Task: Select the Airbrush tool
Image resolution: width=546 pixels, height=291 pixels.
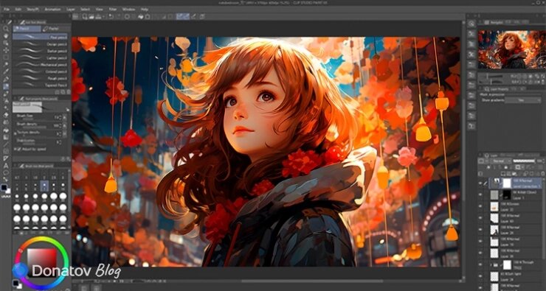Action: pos(6,101)
